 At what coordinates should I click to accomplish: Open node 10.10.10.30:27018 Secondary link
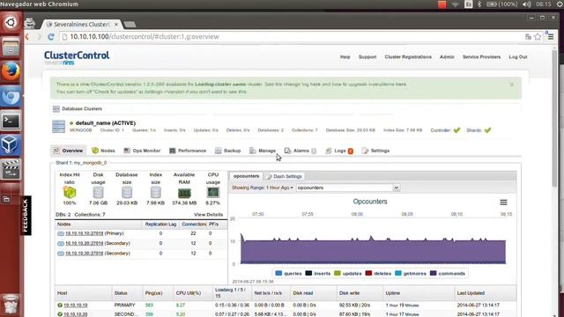(x=85, y=254)
